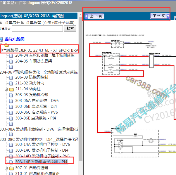The width and height of the screenshot is (176, 175).
Task: Open 303-14D 发动机电子控制 - PV6
Action: pyautogui.click(x=42, y=156)
